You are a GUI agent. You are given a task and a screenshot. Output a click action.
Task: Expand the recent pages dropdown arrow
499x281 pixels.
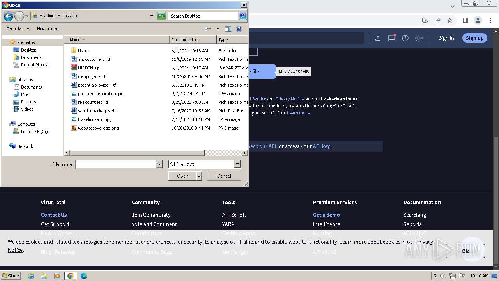click(27, 16)
